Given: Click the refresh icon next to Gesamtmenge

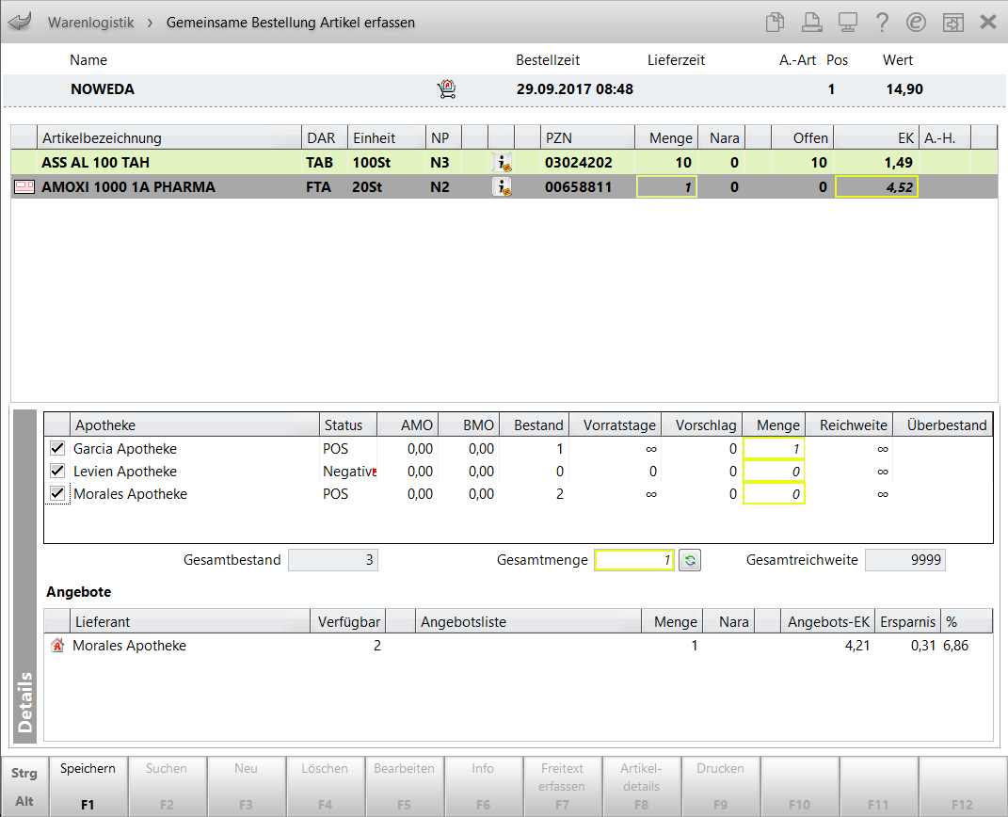Looking at the screenshot, I should coord(690,560).
